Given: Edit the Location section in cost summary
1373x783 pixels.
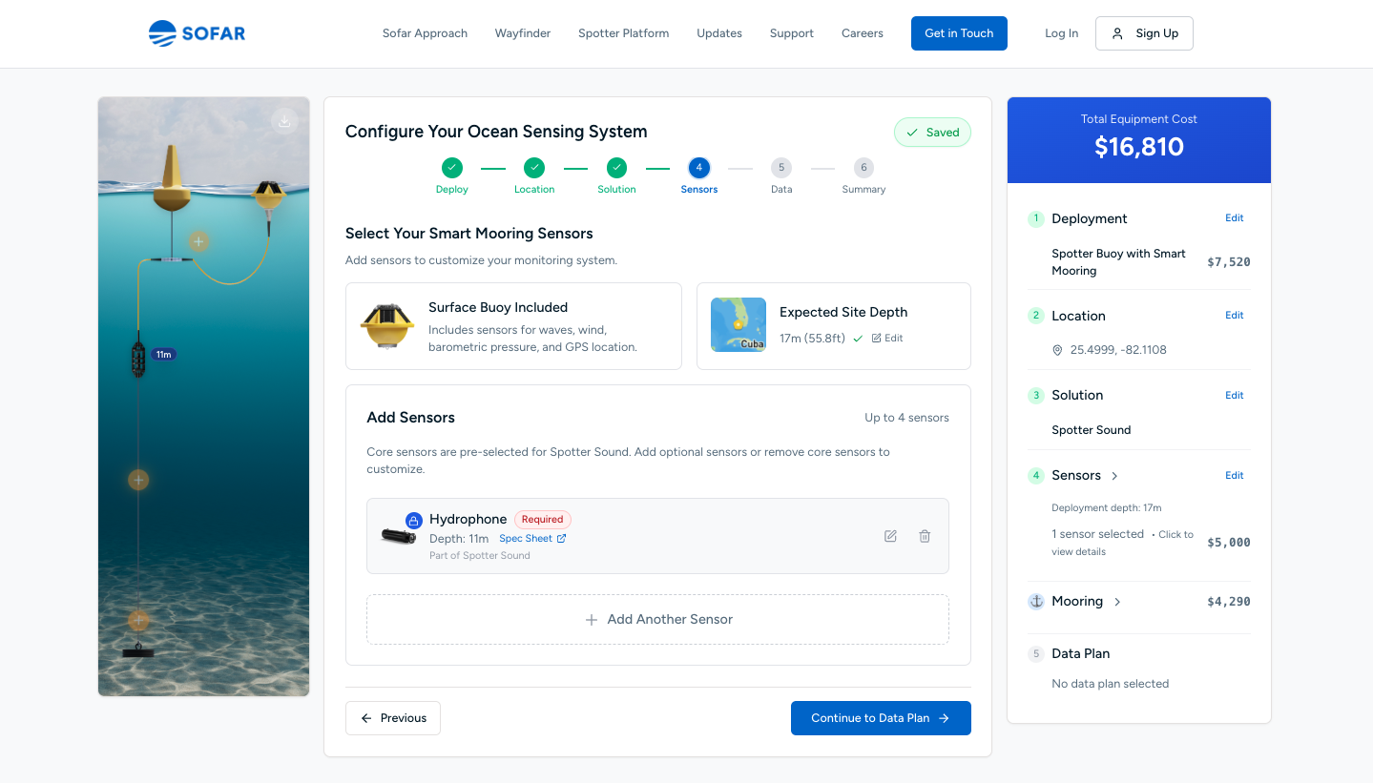Looking at the screenshot, I should (x=1235, y=316).
